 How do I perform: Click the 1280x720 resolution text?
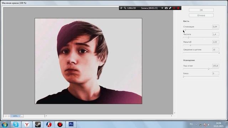tap(131, 8)
